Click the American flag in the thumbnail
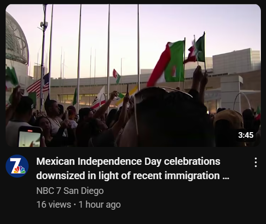The height and width of the screenshot is (224, 266). (39, 85)
